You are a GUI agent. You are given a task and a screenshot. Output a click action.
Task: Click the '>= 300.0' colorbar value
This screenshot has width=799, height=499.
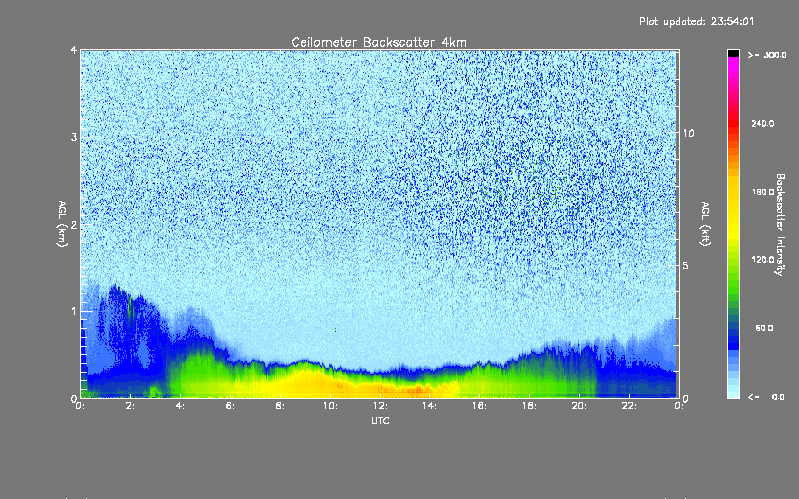pyautogui.click(x=767, y=55)
